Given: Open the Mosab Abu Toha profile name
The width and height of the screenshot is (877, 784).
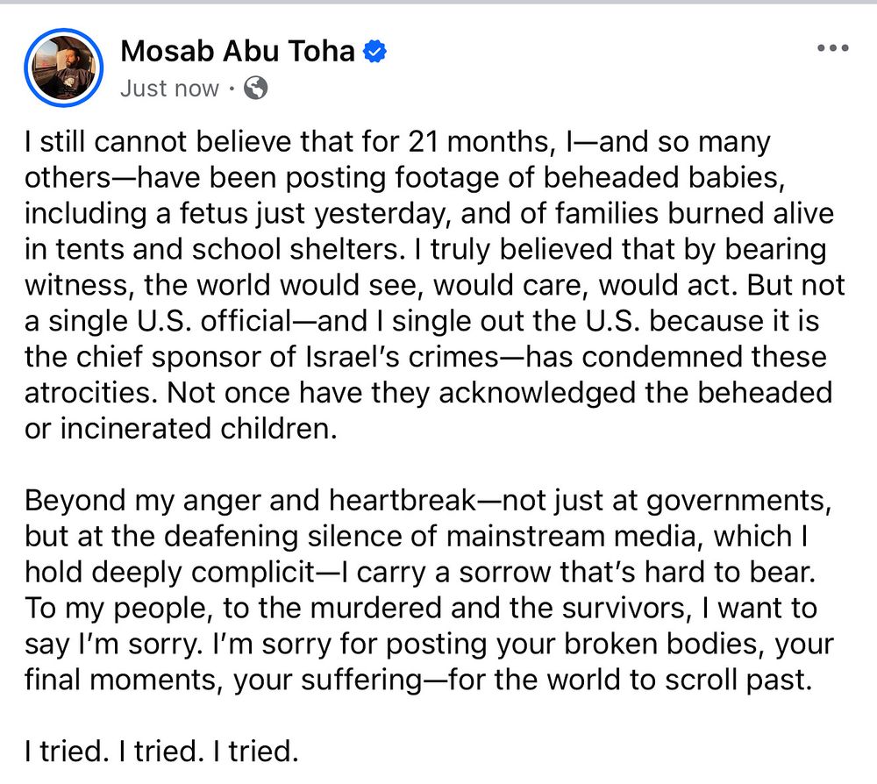Looking at the screenshot, I should (x=238, y=51).
